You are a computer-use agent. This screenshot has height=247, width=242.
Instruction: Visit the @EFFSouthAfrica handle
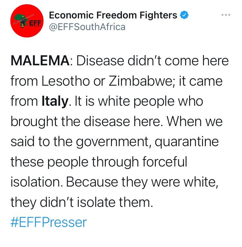87,27
